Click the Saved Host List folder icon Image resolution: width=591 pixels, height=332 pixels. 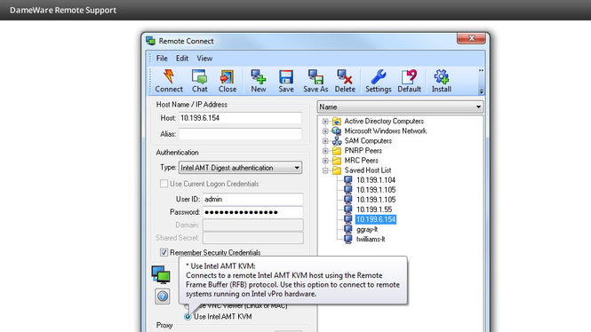pyautogui.click(x=337, y=170)
